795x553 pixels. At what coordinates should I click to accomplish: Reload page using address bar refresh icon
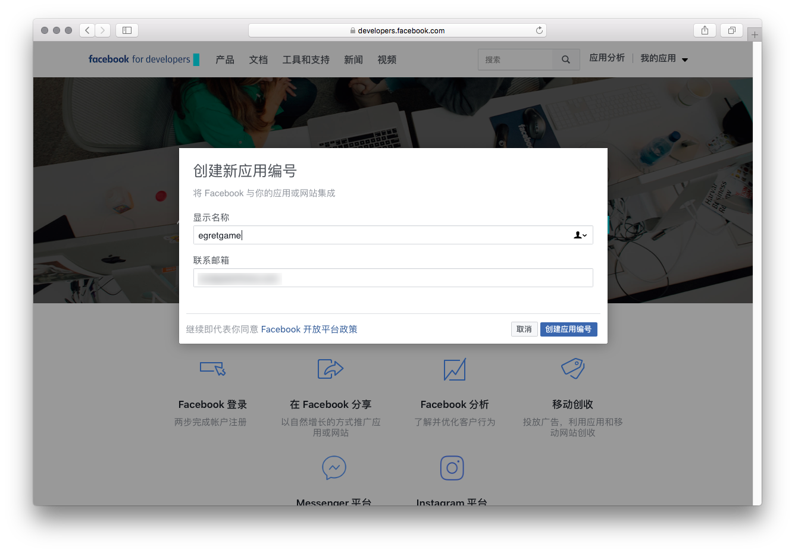539,30
